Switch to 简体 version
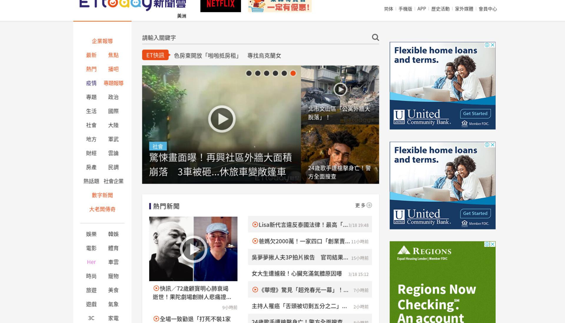Viewport: 565px width, 323px height. pyautogui.click(x=388, y=9)
